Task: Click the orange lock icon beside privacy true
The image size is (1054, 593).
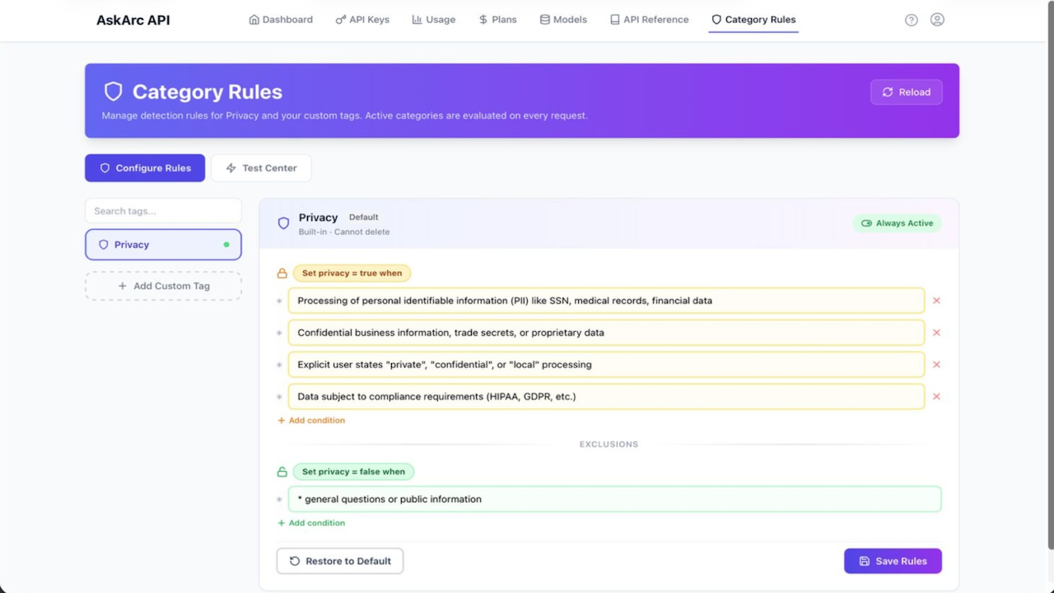Action: [x=282, y=273]
